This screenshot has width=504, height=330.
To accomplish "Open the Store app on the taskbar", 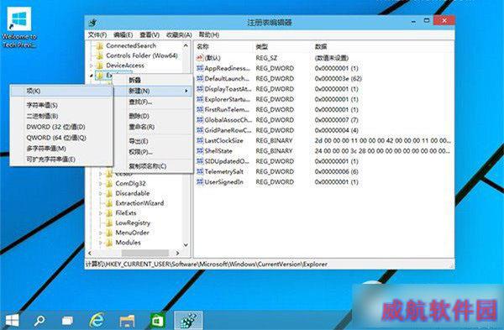I will (x=157, y=321).
